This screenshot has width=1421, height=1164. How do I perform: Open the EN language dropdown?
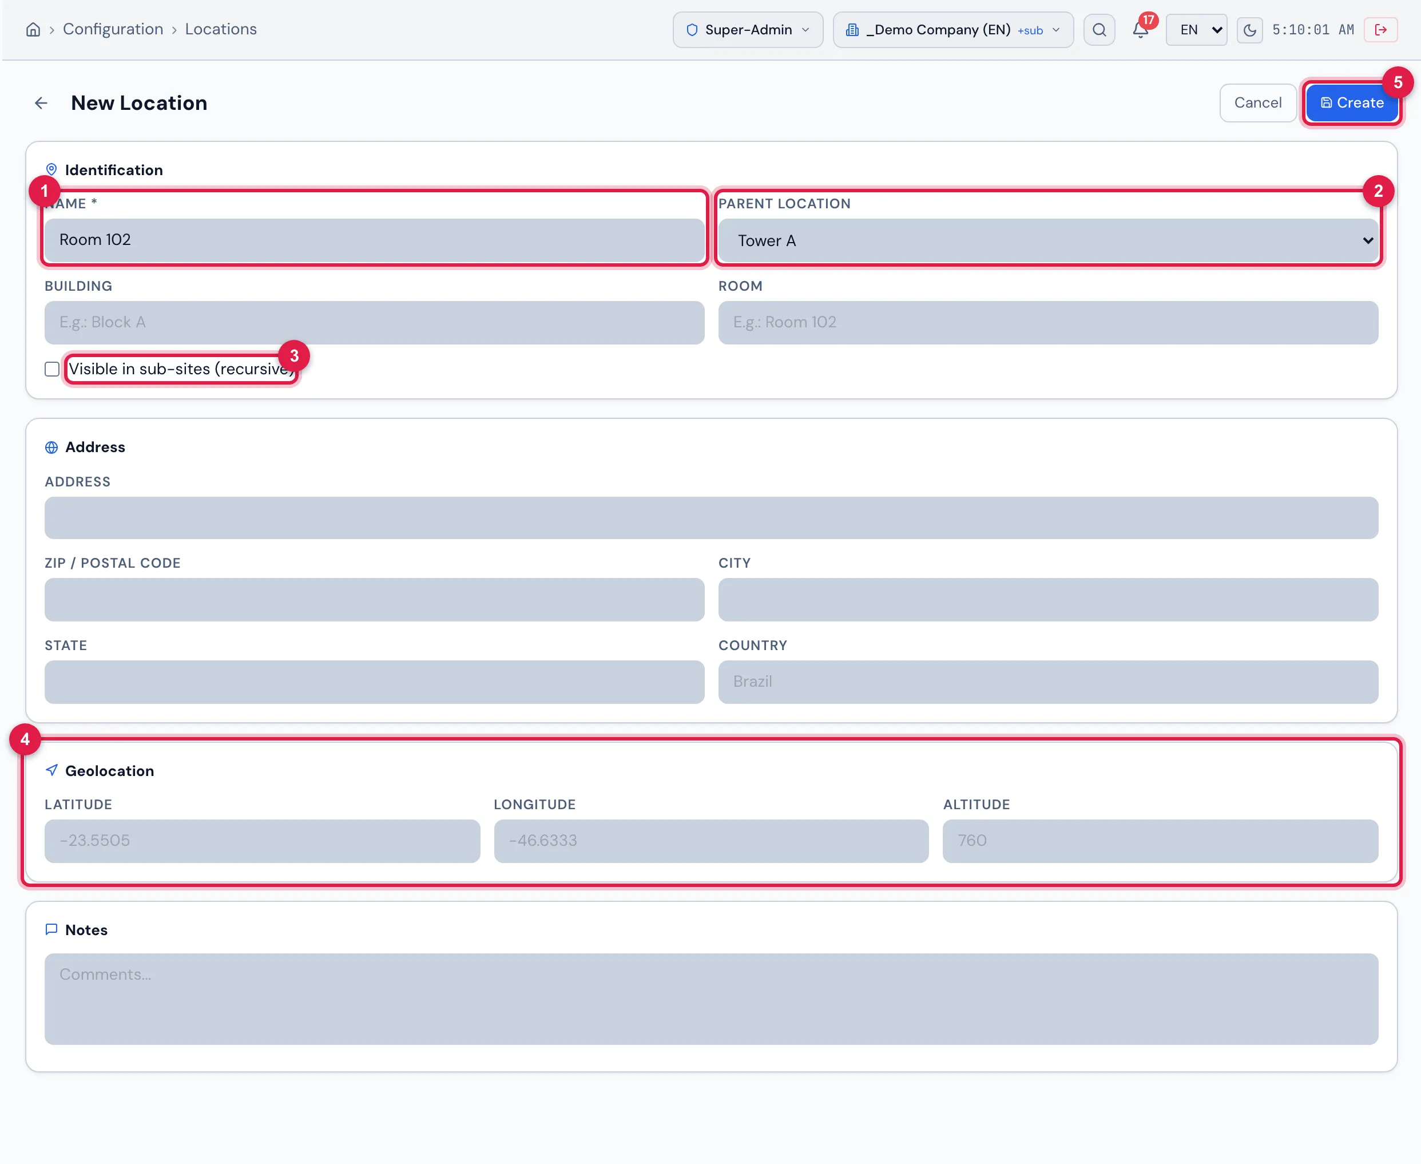(x=1196, y=30)
